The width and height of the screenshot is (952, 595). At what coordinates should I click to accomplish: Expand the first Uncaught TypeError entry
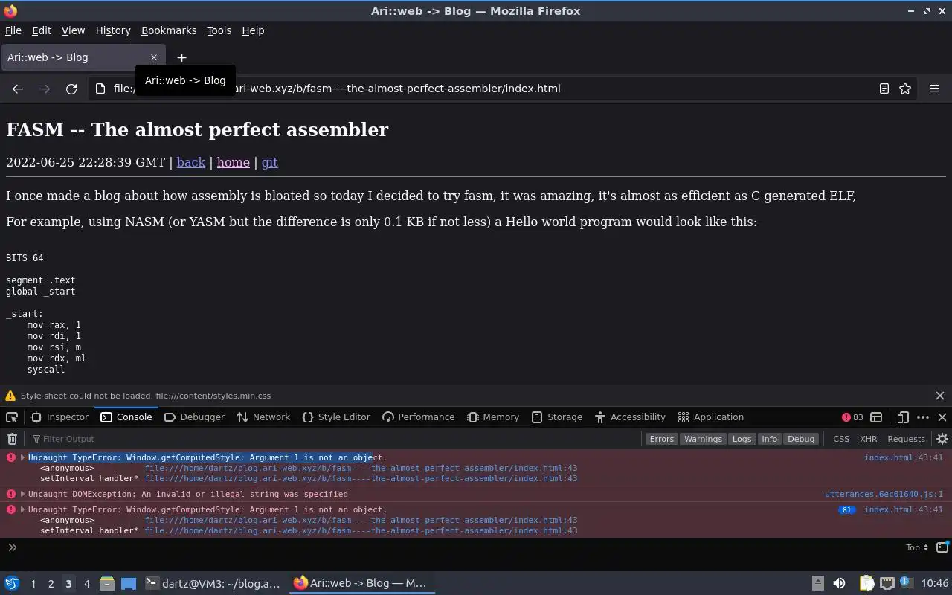coord(22,457)
